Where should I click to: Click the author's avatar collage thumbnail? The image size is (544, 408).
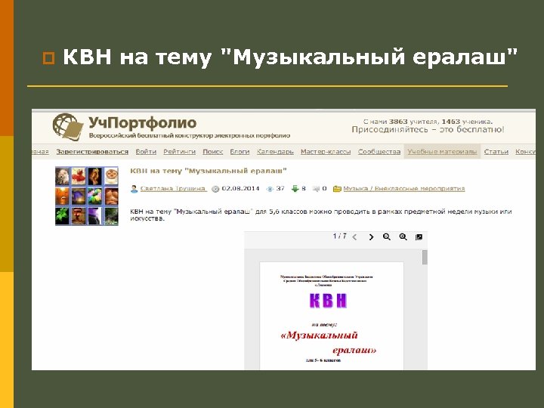87,196
